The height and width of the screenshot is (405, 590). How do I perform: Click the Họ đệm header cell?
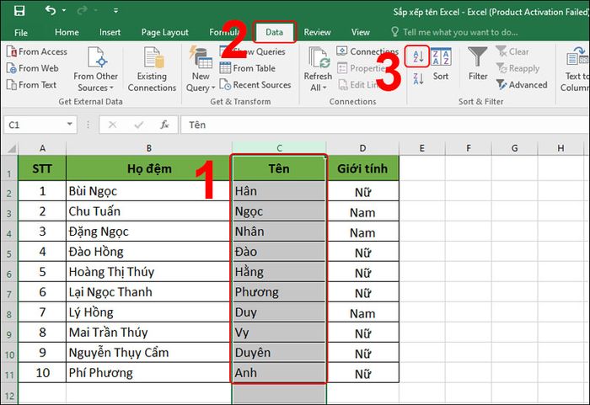point(149,168)
